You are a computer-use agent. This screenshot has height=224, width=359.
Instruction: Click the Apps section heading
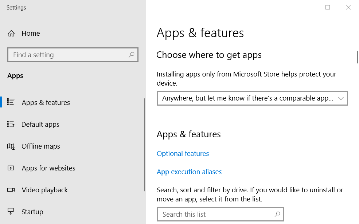coord(15,76)
